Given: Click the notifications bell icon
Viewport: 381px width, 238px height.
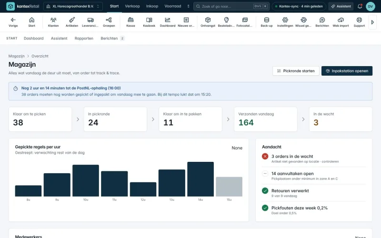Looking at the screenshot, I should [x=360, y=6].
